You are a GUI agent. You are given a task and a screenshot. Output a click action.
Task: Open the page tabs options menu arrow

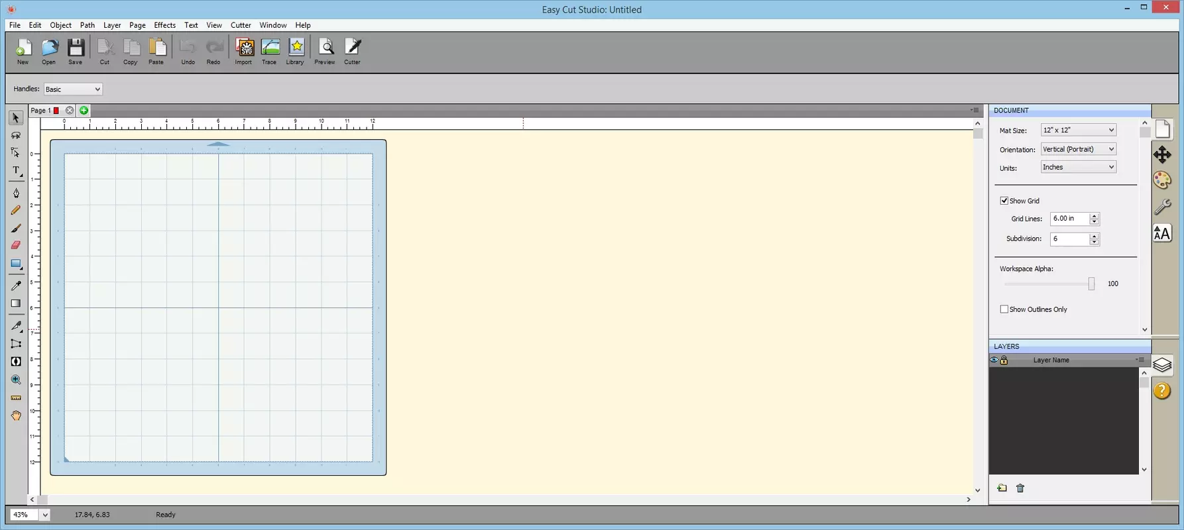coord(975,110)
